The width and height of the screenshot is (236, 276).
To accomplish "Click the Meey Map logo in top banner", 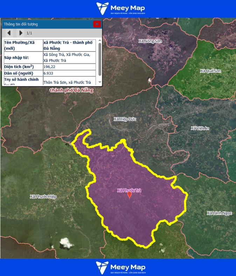I will pyautogui.click(x=120, y=9).
